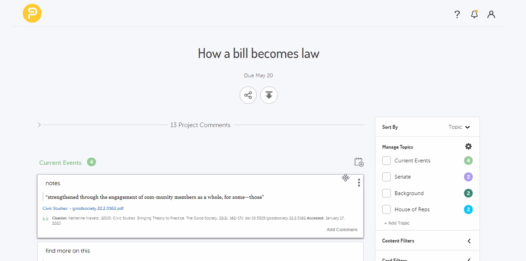Click the citation quote icon on notes card
Viewport: 526px width, 261px height.
click(46, 218)
